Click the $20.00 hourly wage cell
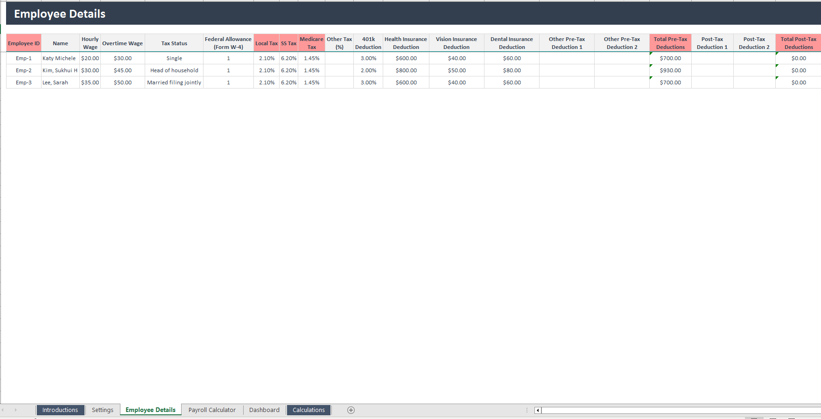Image resolution: width=821 pixels, height=419 pixels. click(90, 58)
